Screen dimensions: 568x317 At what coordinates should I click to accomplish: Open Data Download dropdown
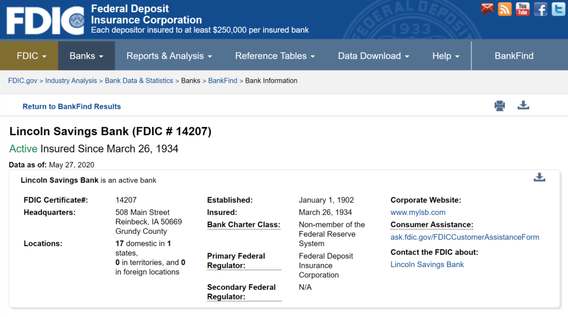tap(373, 56)
